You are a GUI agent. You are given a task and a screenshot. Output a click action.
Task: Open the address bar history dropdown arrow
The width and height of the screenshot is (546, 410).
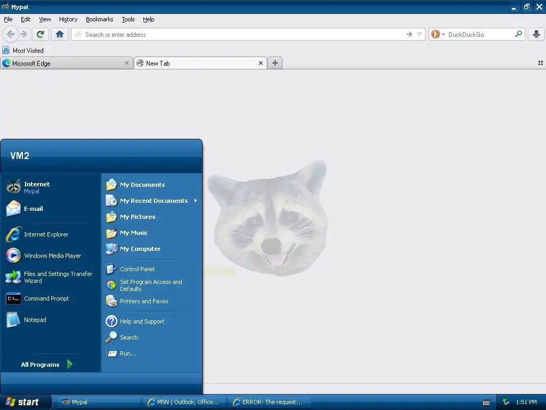coord(419,34)
